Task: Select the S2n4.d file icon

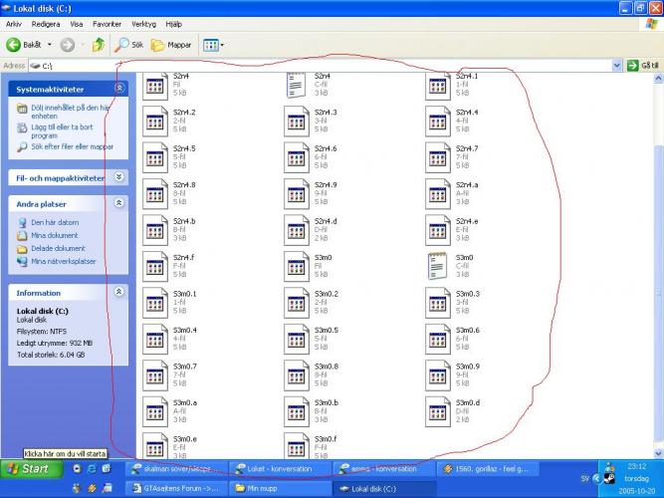Action: click(x=297, y=230)
